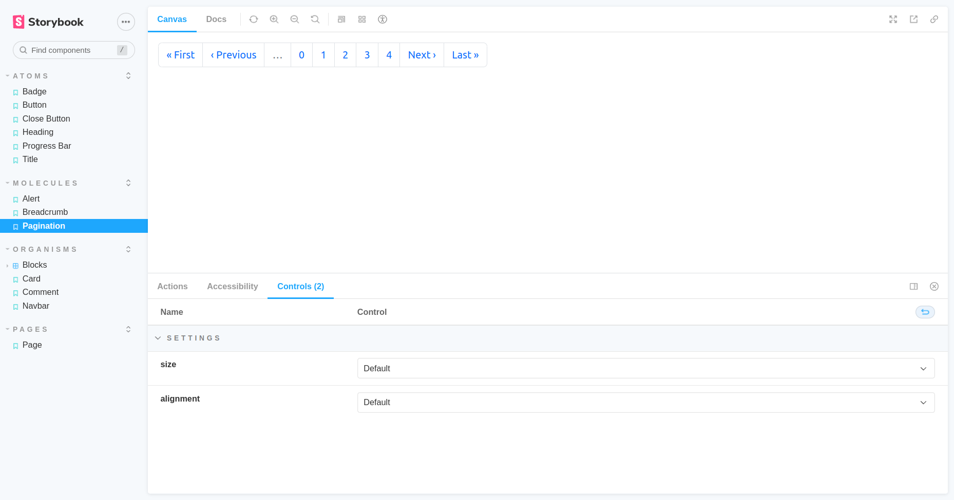Enter full screen mode in canvas toolbar
This screenshot has height=500, width=954.
coord(893,19)
